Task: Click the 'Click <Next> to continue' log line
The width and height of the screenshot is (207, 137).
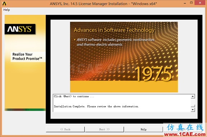Action: (74, 97)
